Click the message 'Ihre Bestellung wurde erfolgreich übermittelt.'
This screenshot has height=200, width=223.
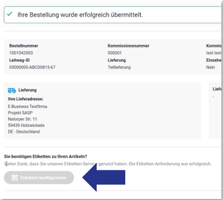click(x=80, y=15)
